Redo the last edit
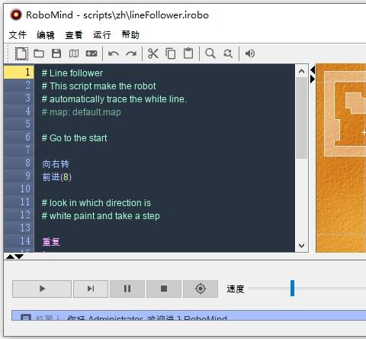366x339 pixels. [131, 53]
